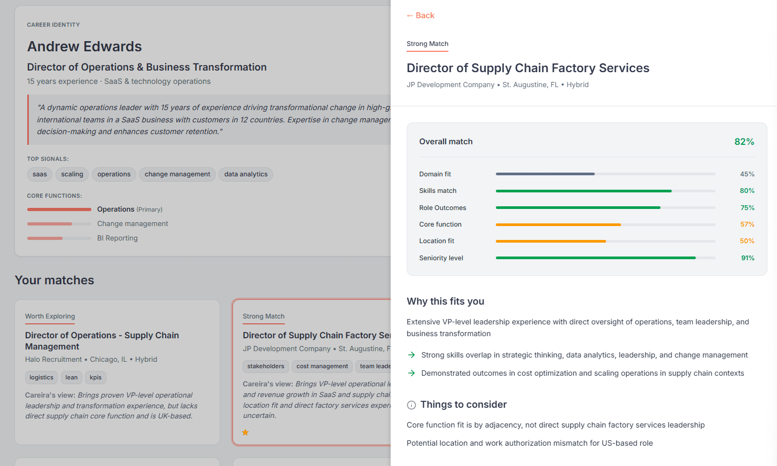Click the Back link at the top
The height and width of the screenshot is (466, 777).
421,15
